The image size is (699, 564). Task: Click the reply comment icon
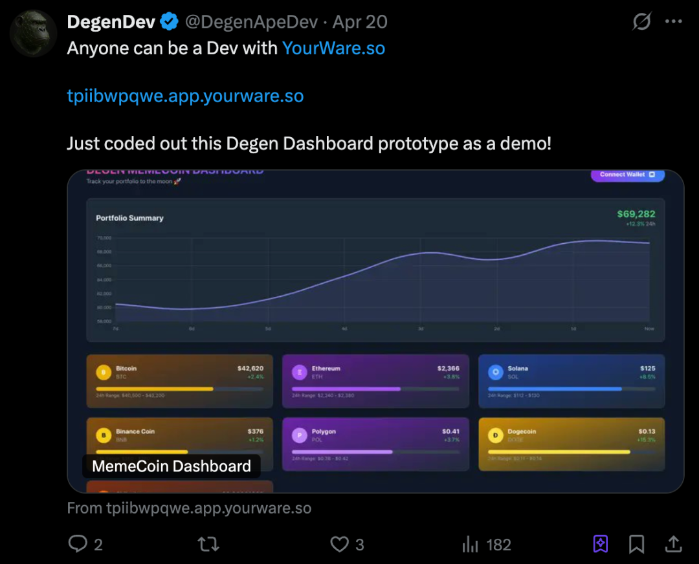[78, 544]
